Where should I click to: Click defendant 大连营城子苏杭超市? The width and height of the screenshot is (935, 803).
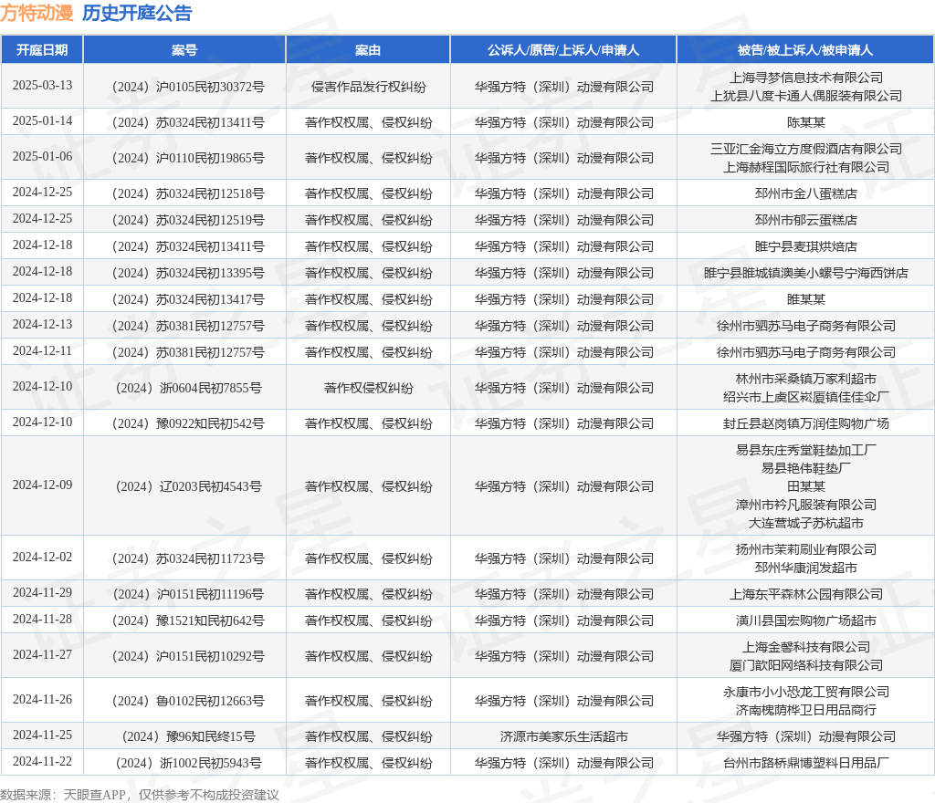coord(806,524)
